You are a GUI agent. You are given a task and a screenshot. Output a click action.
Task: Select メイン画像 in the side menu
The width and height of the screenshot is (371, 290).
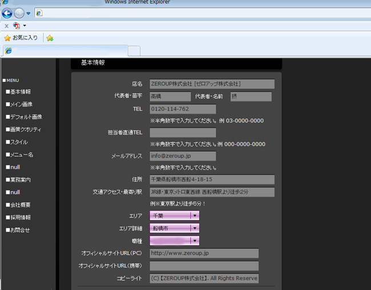pyautogui.click(x=21, y=104)
